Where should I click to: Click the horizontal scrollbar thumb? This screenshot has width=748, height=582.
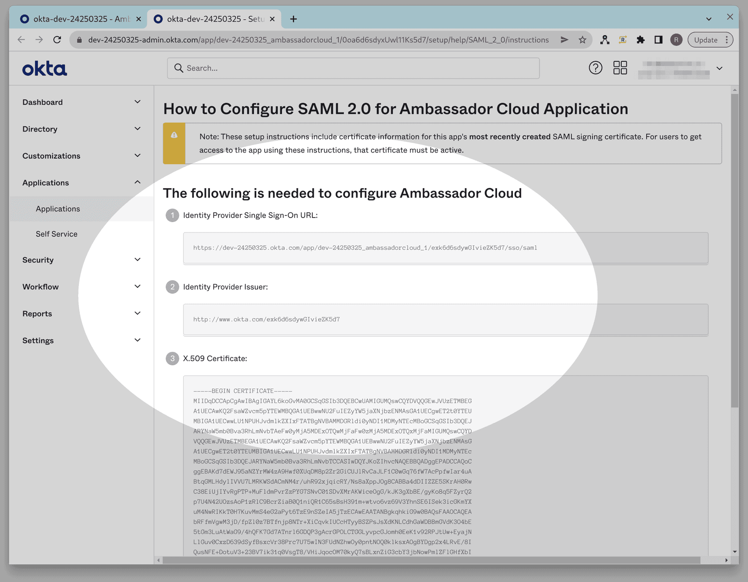coord(432,560)
